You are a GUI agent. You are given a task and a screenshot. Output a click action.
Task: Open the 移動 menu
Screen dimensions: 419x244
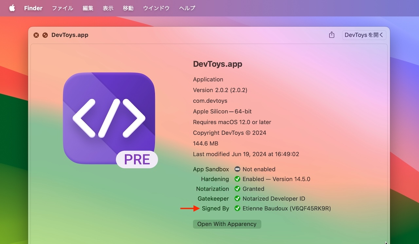coord(128,8)
